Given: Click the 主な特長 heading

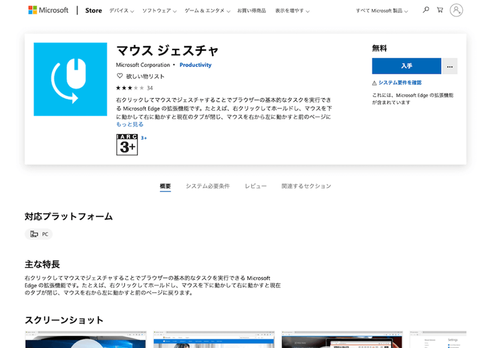Looking at the screenshot, I should [42, 264].
